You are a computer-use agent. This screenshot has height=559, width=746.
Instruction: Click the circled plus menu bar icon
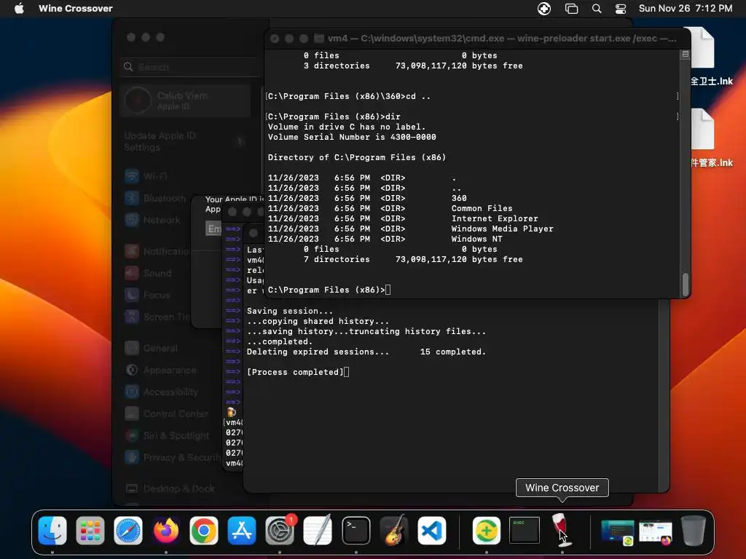543,8
